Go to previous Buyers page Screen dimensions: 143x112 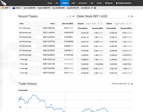coord(98,24)
